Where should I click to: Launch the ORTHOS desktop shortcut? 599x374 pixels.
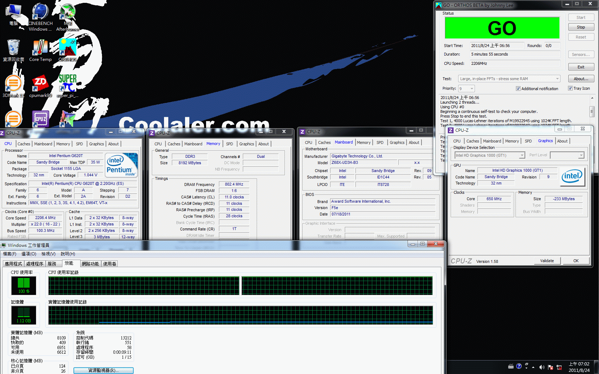67,50
